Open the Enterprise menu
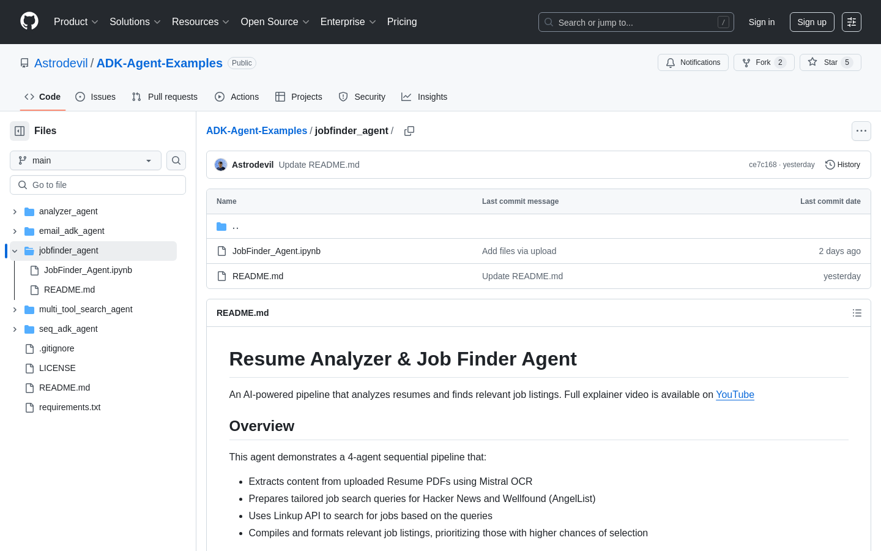Screen dimensions: 881x551 pyautogui.click(x=348, y=22)
